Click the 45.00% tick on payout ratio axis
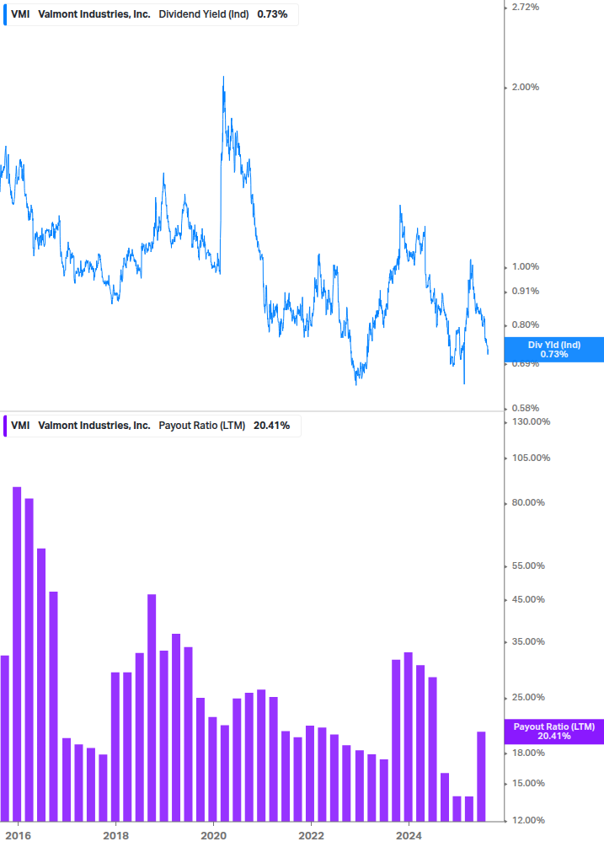Screen dimensions: 604x847 click(x=528, y=599)
